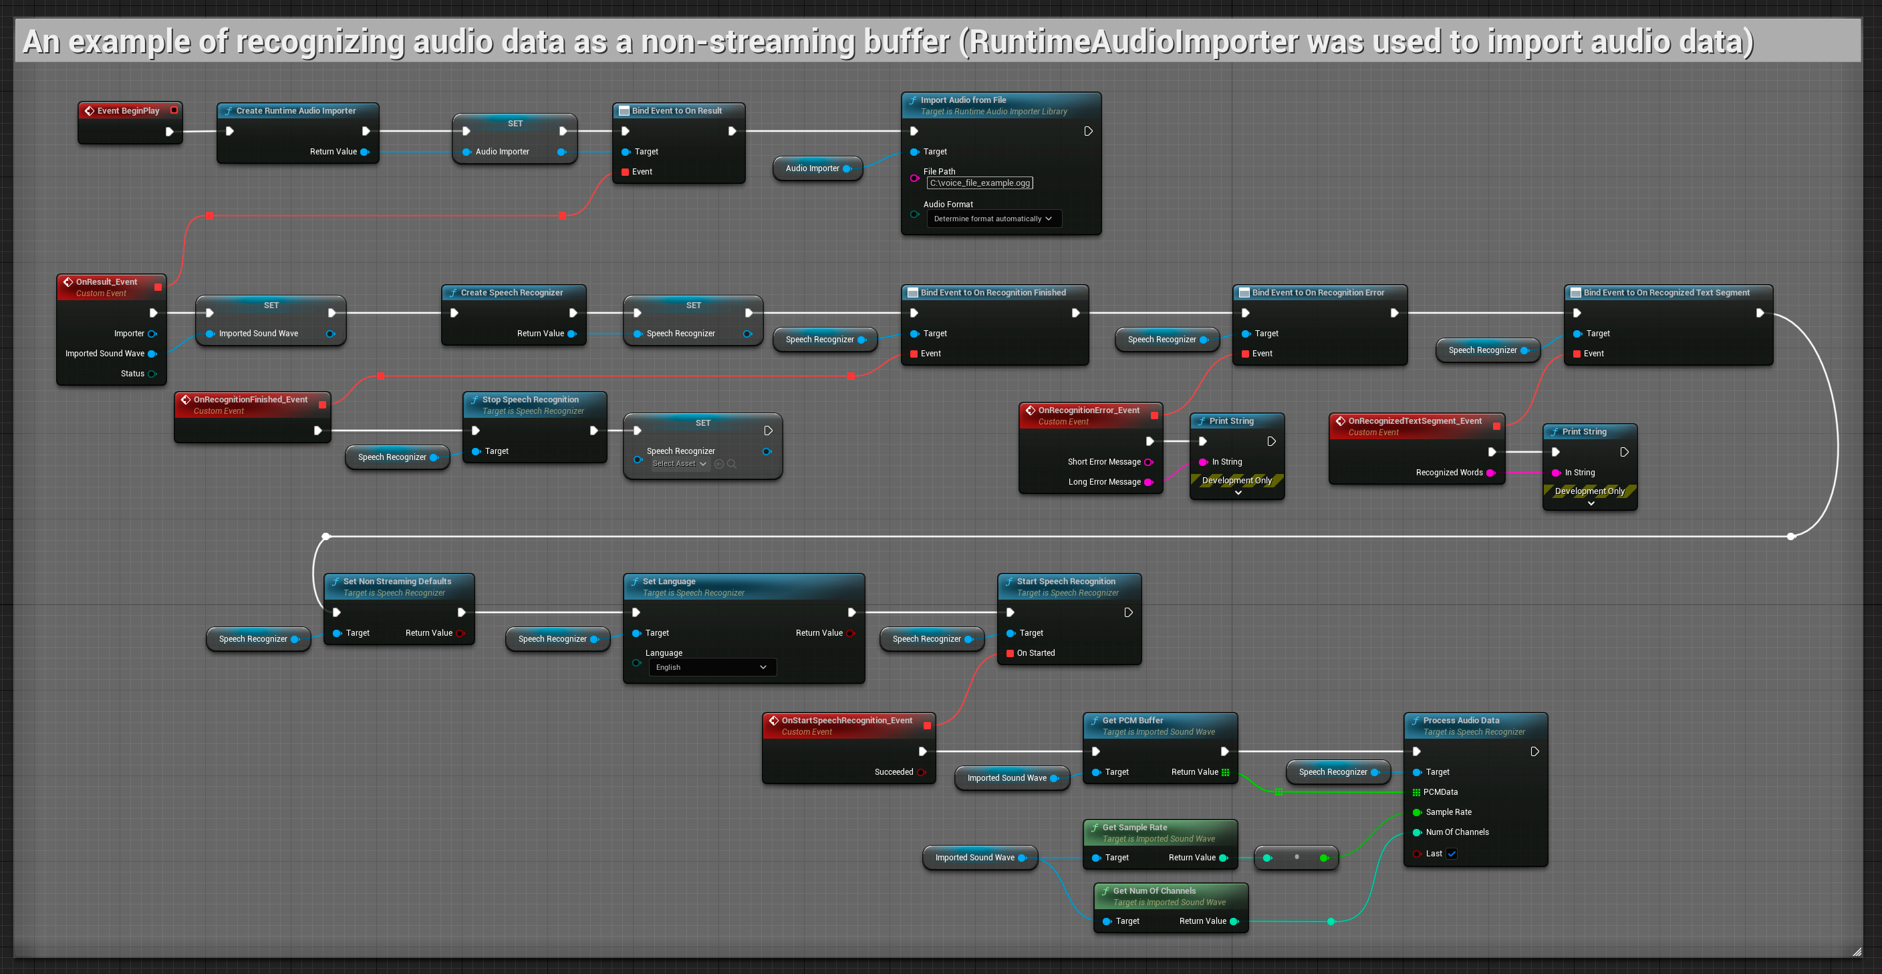Click the Short Error Message output pin

(1148, 462)
